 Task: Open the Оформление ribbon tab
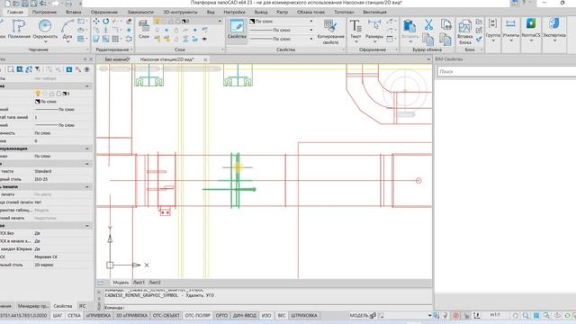click(104, 12)
